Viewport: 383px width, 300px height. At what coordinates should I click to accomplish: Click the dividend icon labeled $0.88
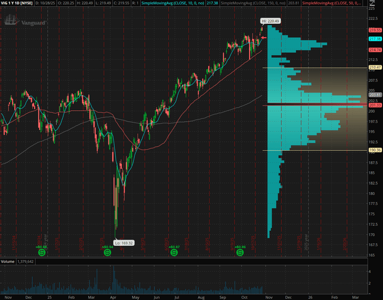(42, 253)
